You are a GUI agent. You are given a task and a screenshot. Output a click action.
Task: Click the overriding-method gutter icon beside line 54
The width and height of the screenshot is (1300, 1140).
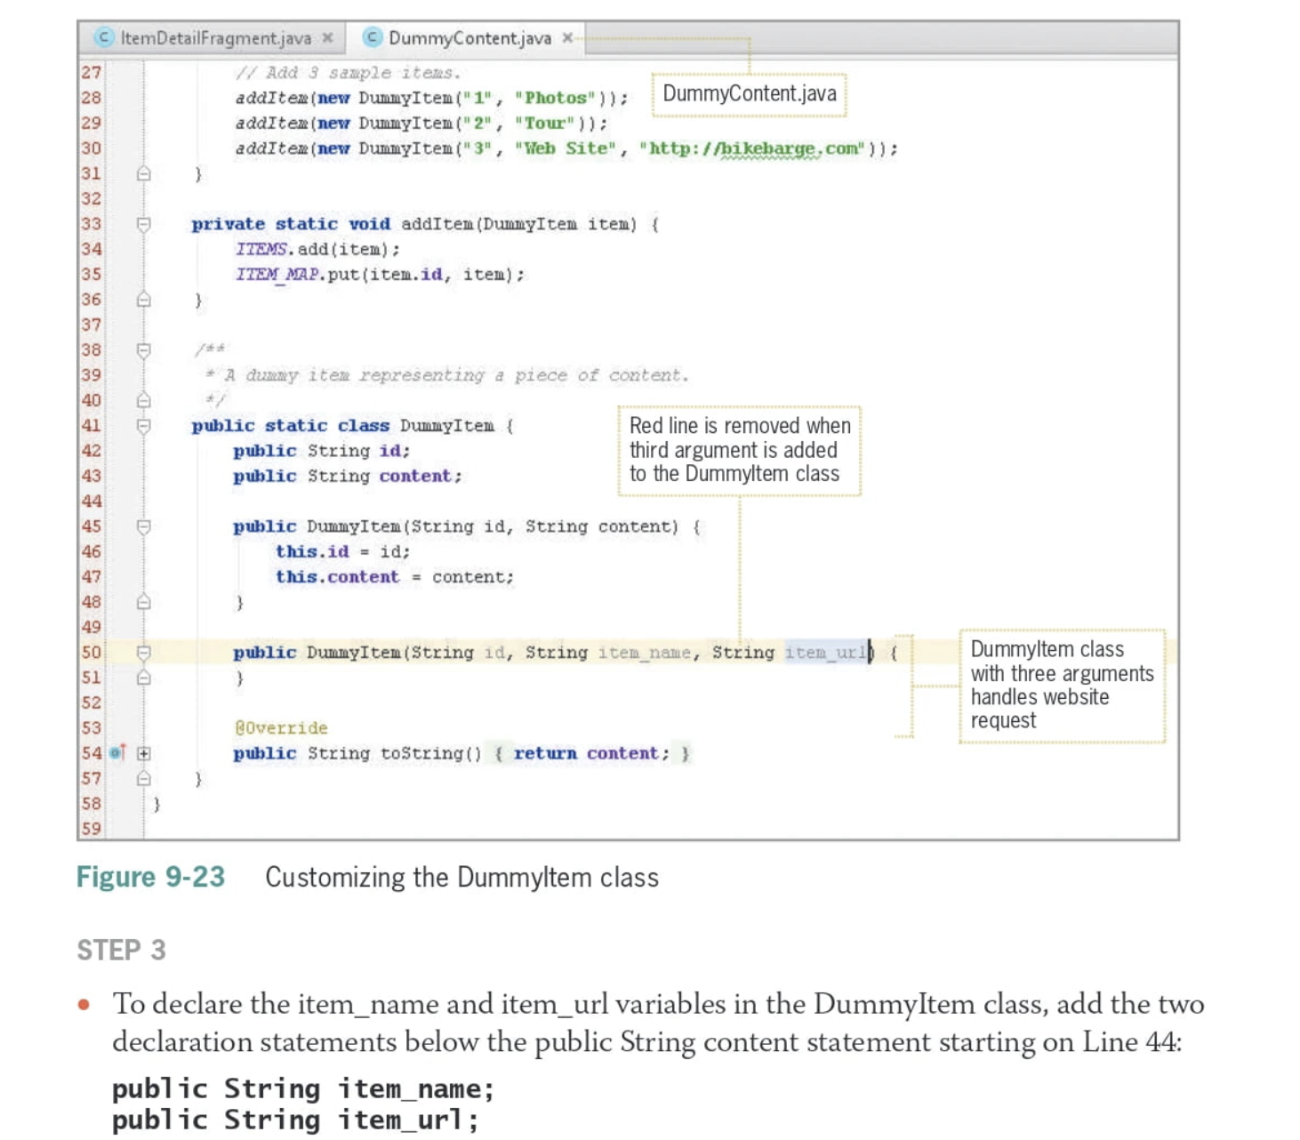pos(114,753)
